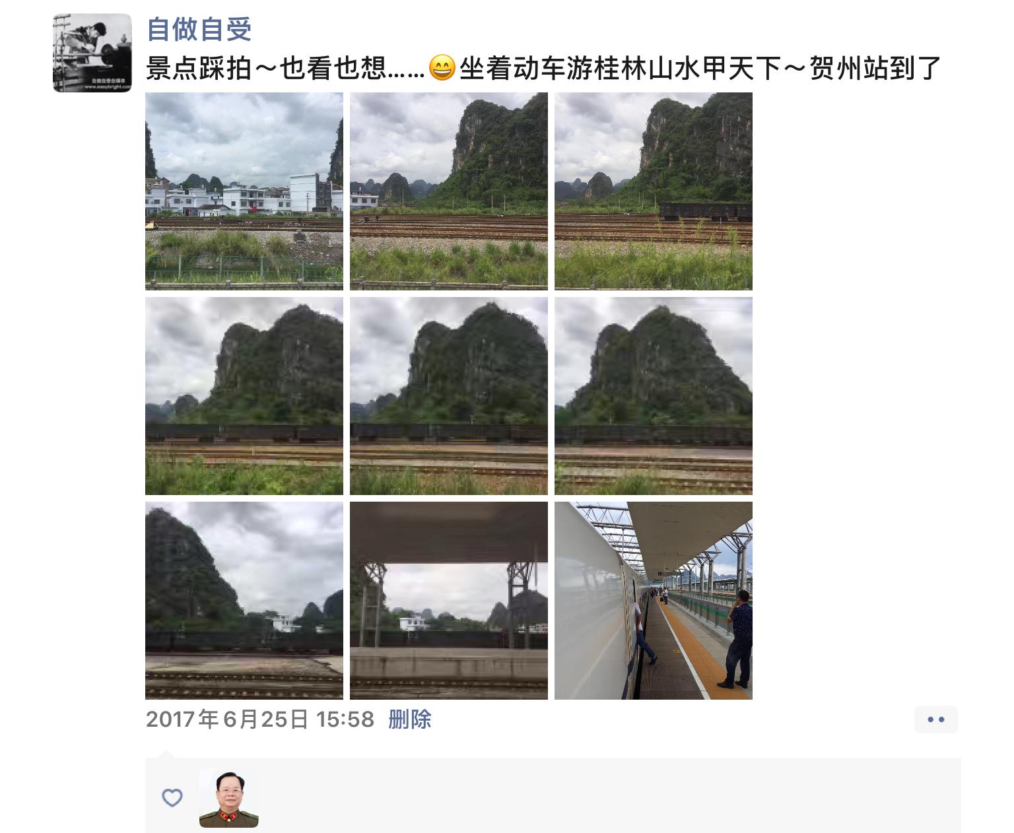The height and width of the screenshot is (833, 1014).
Task: Open top-middle photo of karst mountain
Action: point(449,191)
